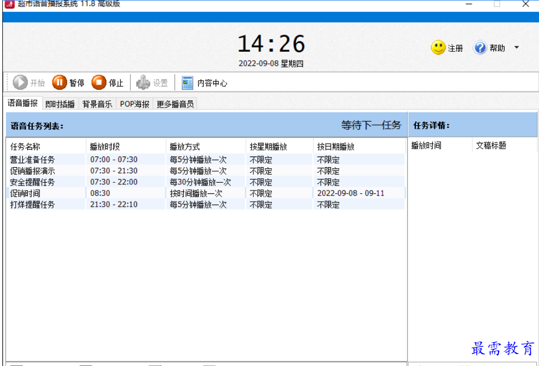Viewport: 539px width, 366px height.
Task: Click the 文稿标题 column header
Action: 491,145
